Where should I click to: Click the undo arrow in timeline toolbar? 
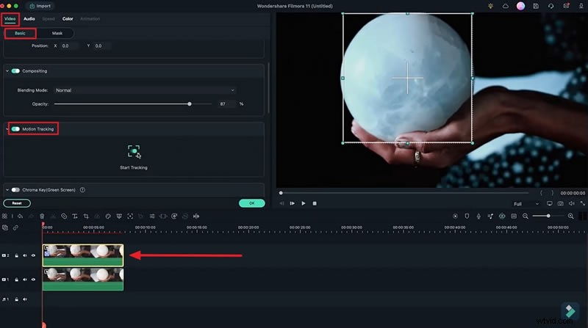[20, 216]
